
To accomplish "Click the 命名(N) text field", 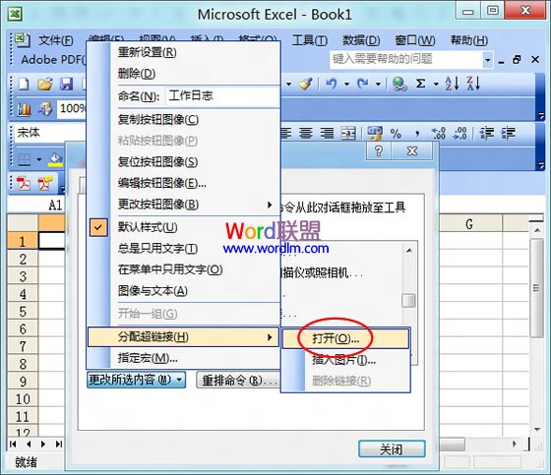I will 222,96.
